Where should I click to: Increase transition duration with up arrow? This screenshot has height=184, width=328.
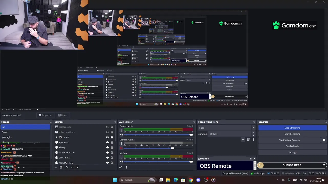[x=253, y=133]
